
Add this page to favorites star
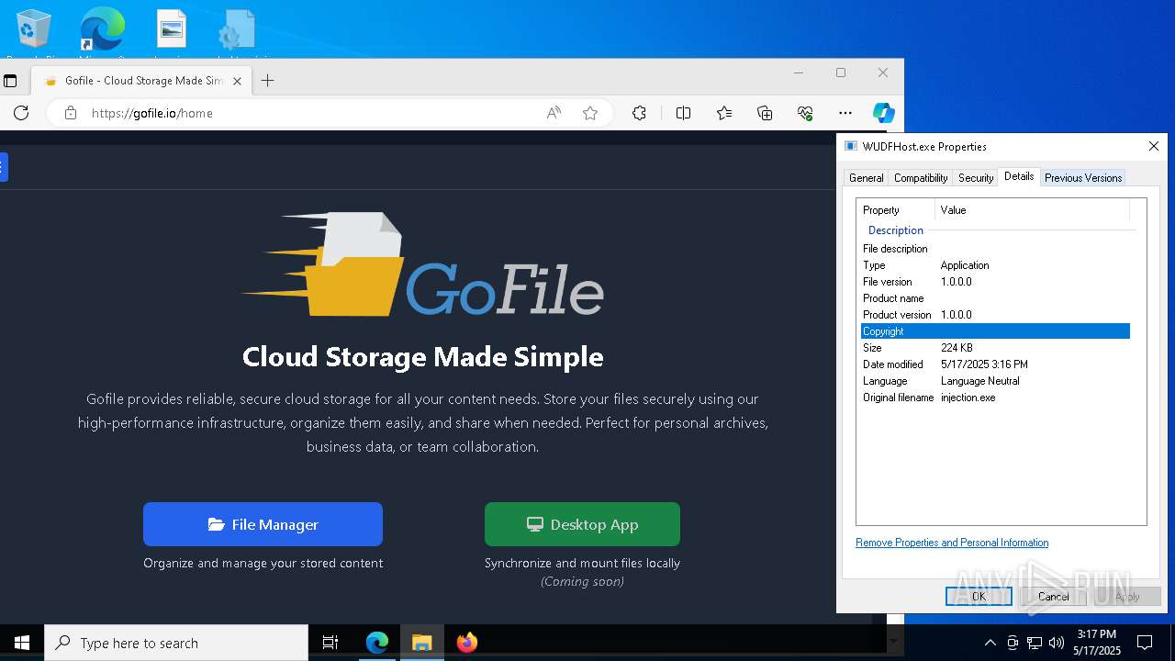(590, 113)
